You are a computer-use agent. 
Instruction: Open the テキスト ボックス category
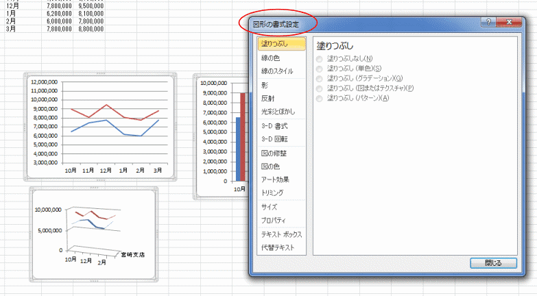point(281,234)
